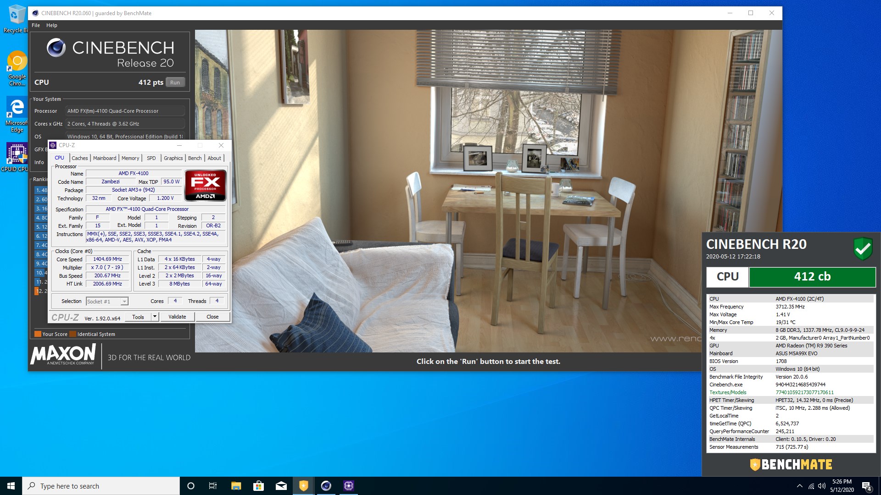Click the Max Frequency value 3712.35 MHz
This screenshot has width=881, height=495.
click(790, 307)
